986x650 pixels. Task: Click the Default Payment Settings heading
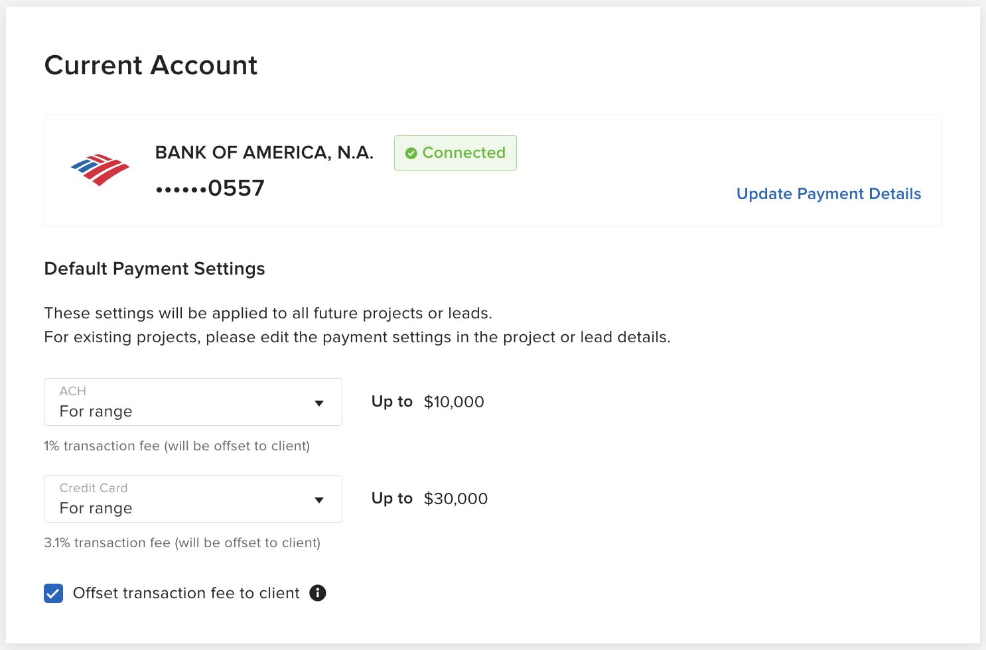tap(155, 269)
